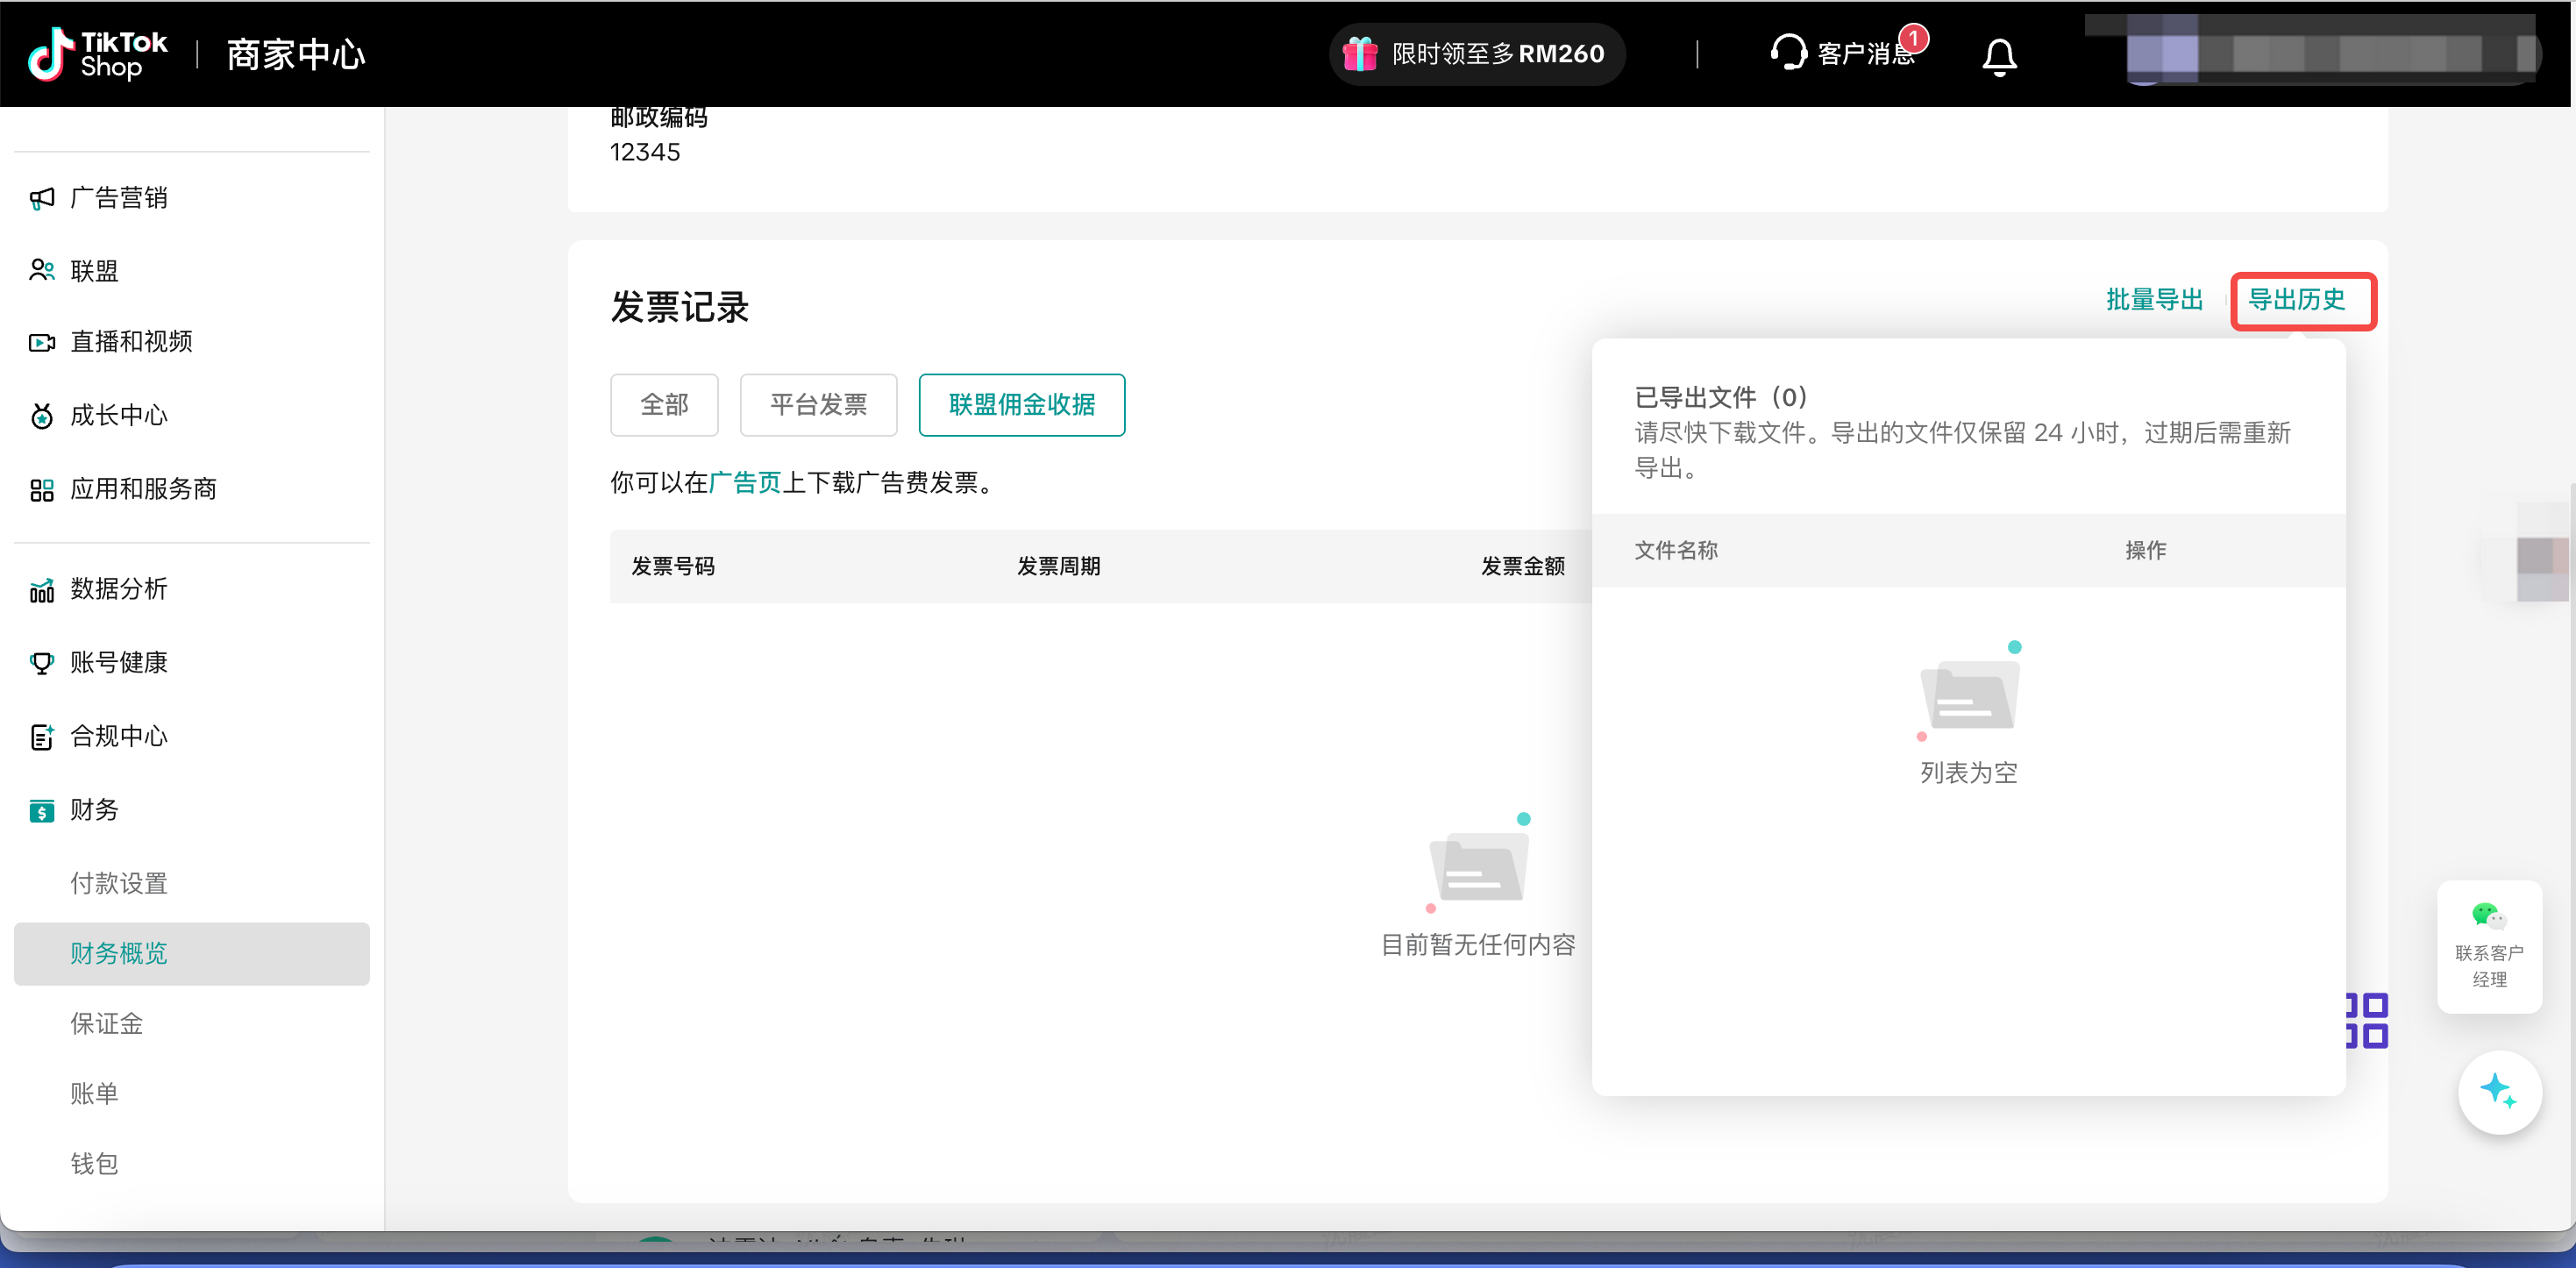Click the 数据分析 chart icon
2576x1268 pixels.
pos(42,590)
